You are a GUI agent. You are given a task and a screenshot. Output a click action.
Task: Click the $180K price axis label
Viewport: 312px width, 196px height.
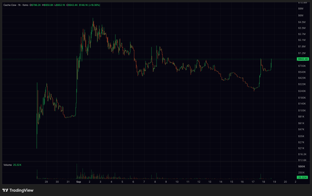coord(302,98)
